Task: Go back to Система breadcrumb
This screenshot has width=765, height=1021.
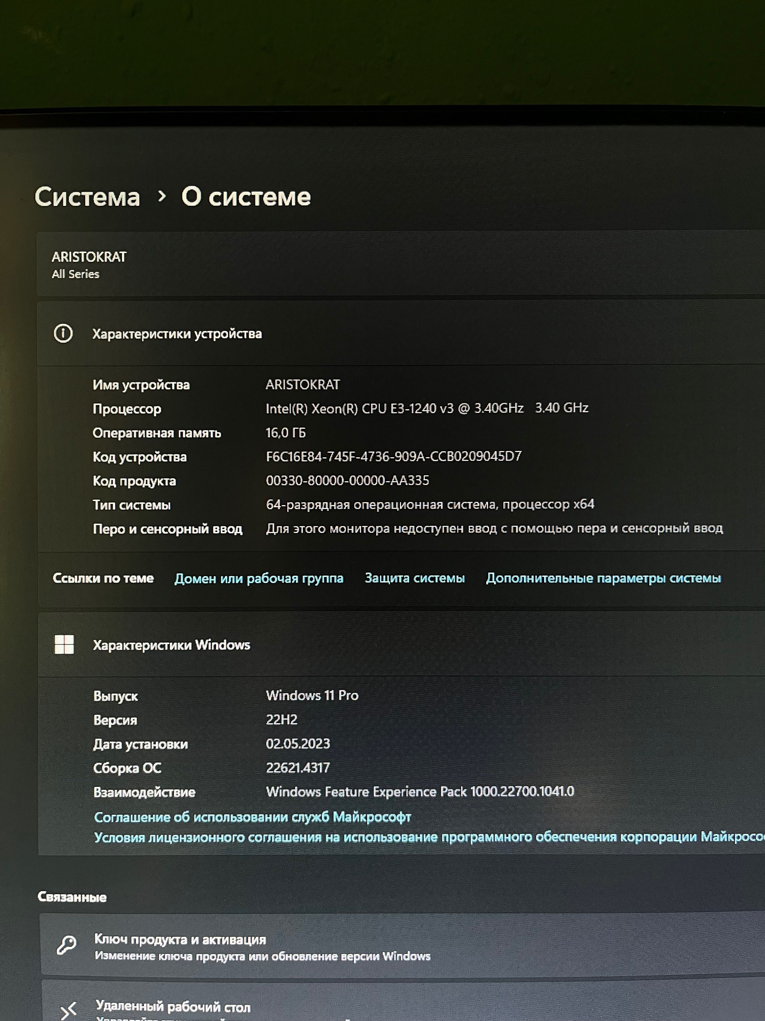Action: 87,197
